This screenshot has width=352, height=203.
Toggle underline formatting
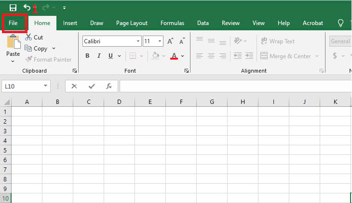pos(110,56)
